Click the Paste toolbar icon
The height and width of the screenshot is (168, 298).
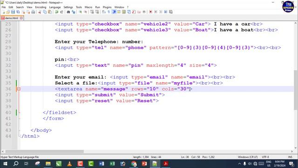pos(50,12)
